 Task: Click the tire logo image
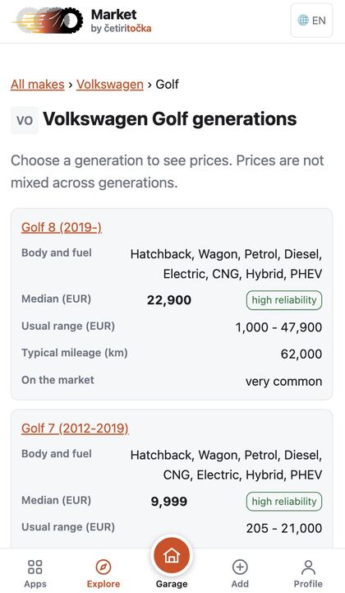pyautogui.click(x=48, y=21)
